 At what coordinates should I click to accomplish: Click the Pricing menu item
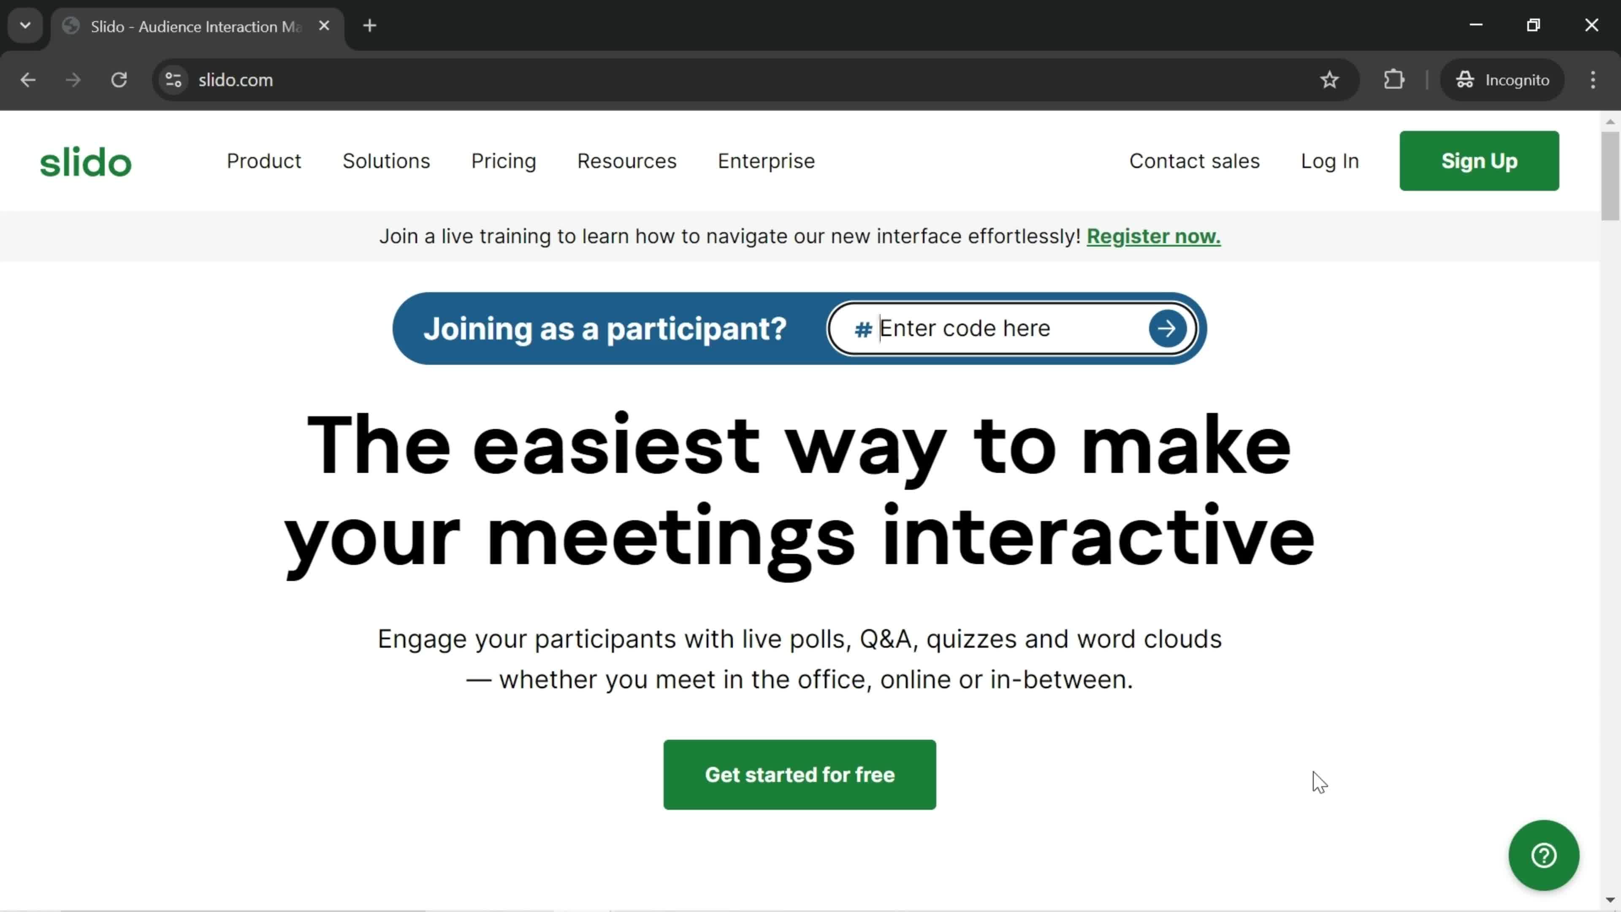click(503, 160)
